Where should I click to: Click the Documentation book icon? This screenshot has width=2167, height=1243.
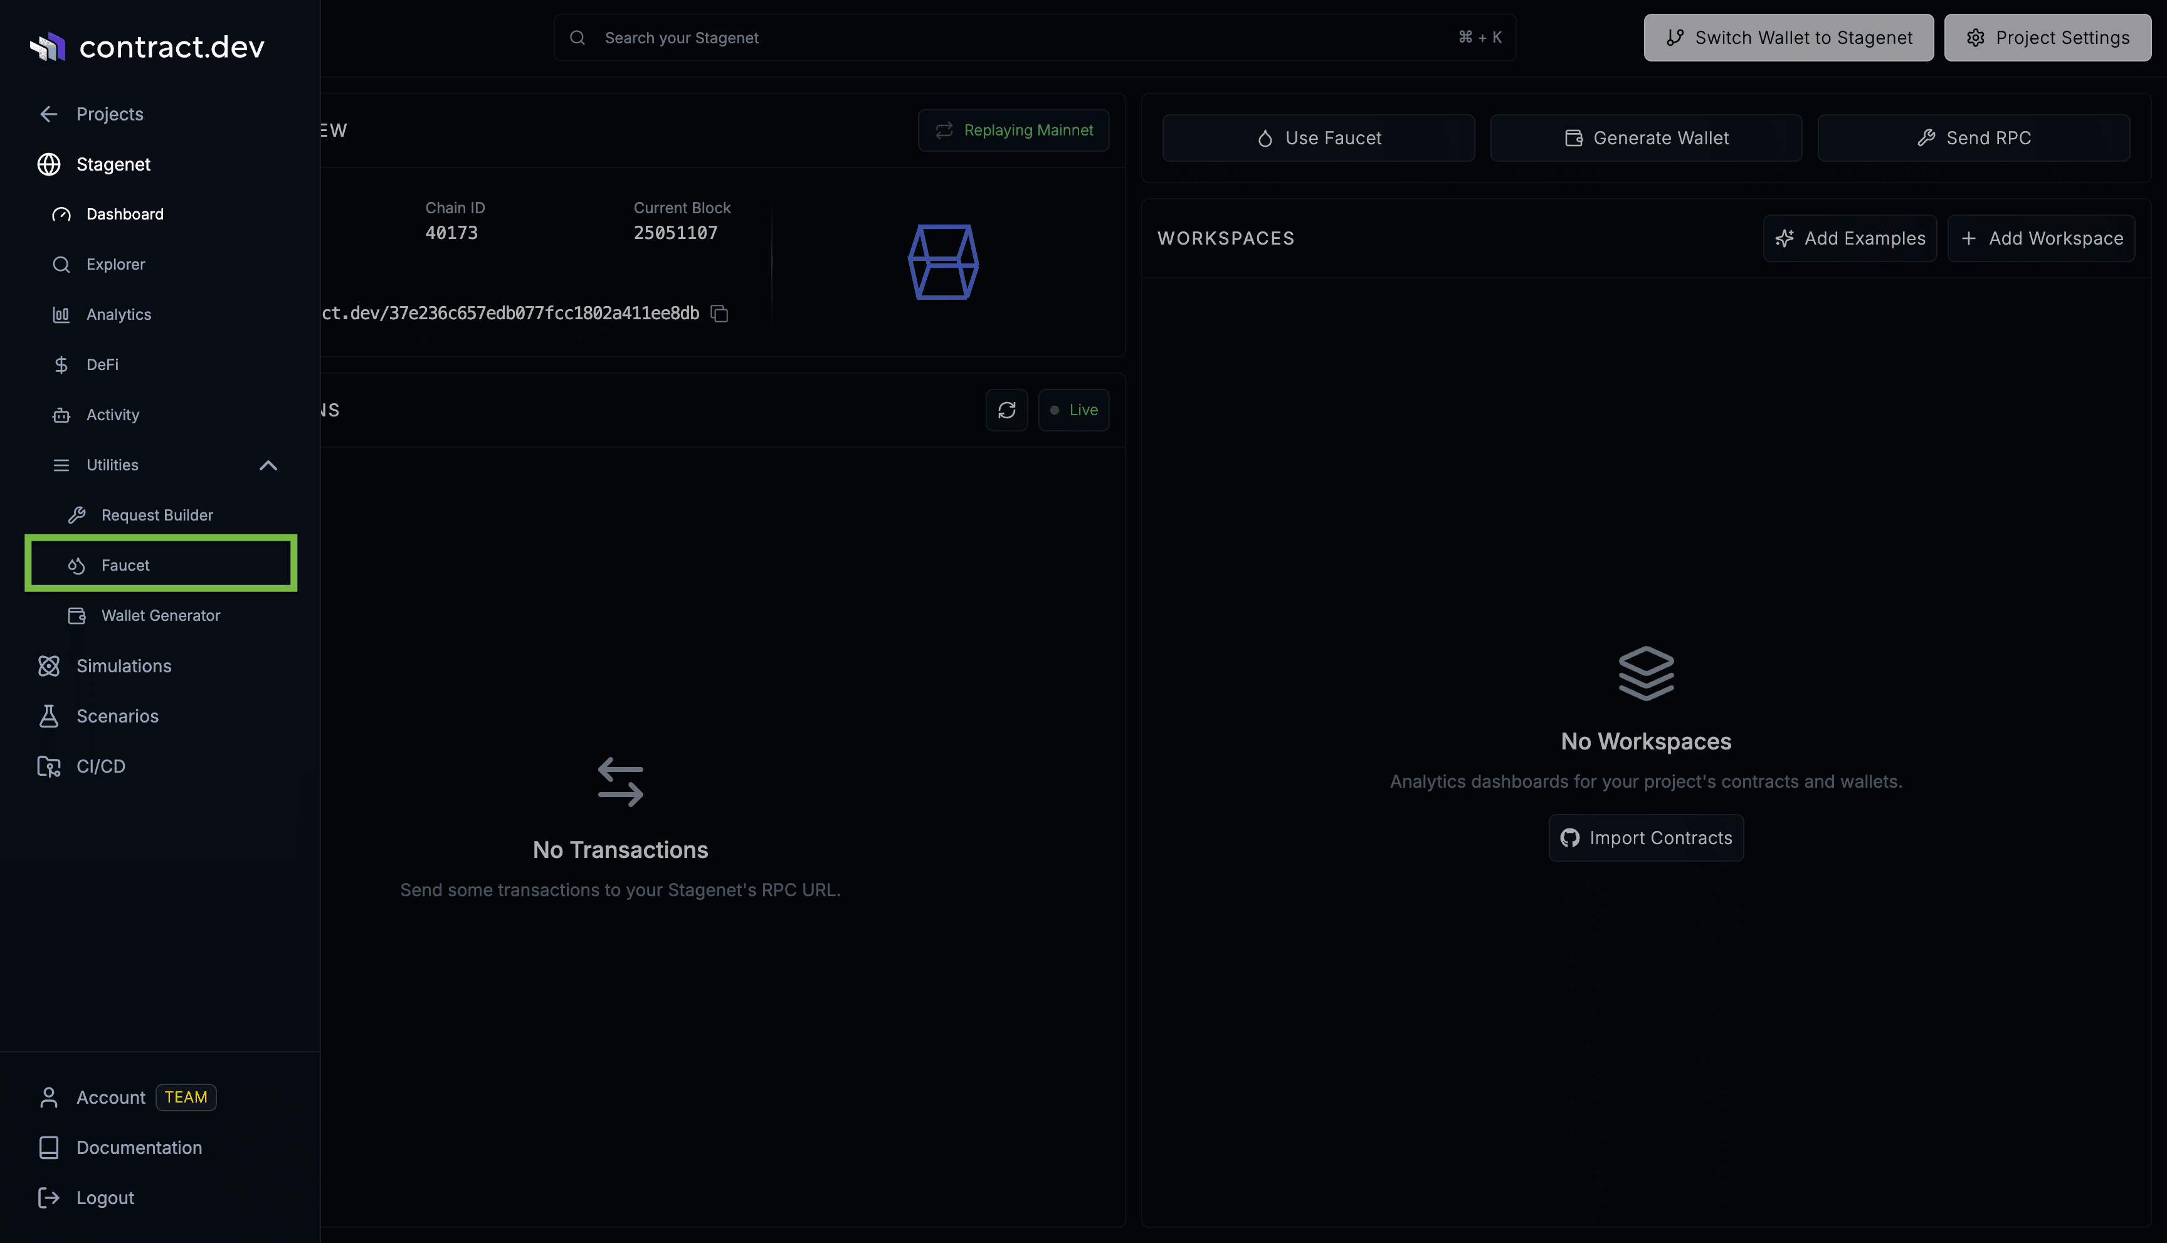(49, 1148)
